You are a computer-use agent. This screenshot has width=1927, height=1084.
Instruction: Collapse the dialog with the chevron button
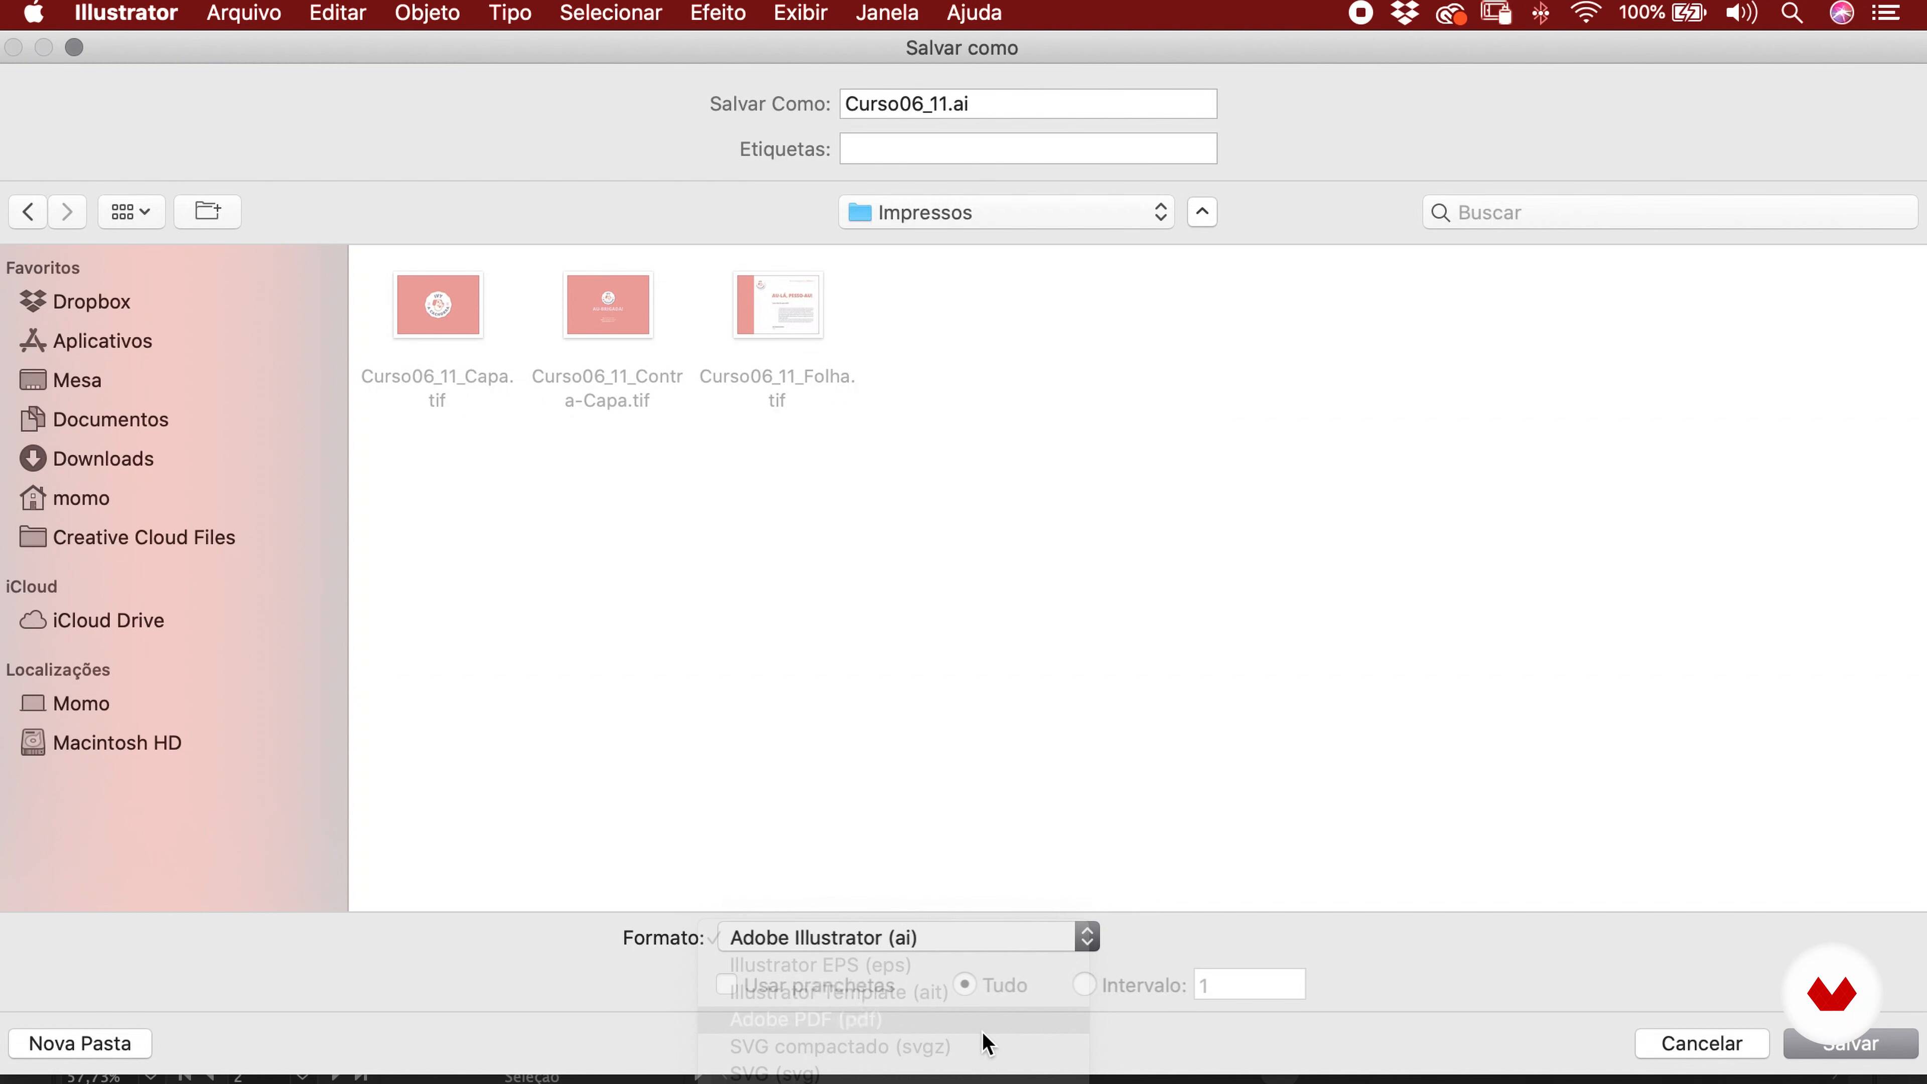point(1201,212)
